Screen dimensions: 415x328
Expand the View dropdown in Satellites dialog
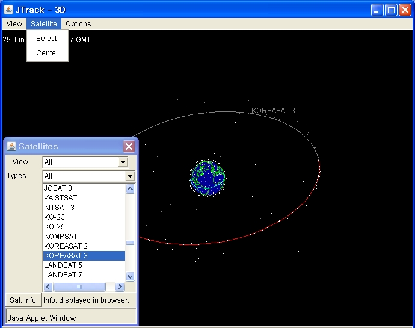123,162
